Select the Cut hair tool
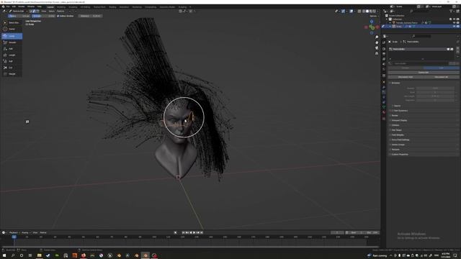Image resolution: width=461 pixels, height=259 pixels. pos(12,68)
